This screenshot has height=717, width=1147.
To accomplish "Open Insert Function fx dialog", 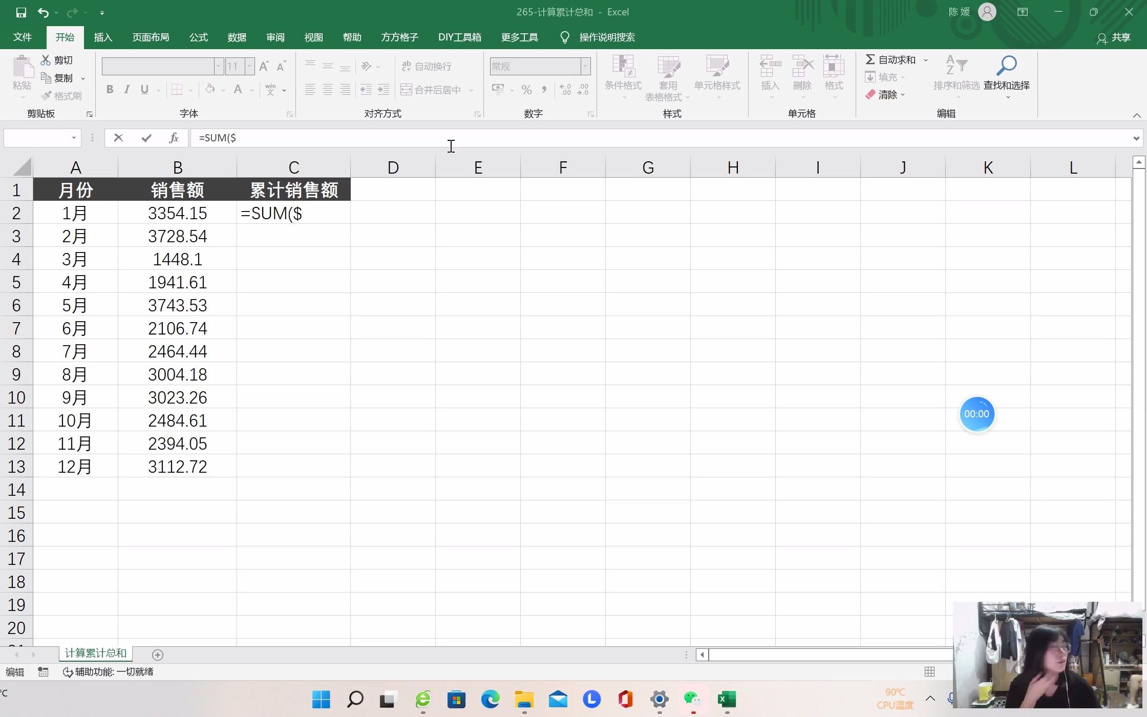I will point(174,138).
